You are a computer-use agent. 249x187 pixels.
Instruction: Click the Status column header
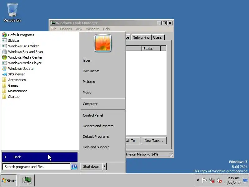[x=151, y=49]
